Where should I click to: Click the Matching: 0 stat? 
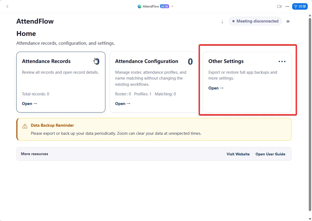[x=165, y=94]
